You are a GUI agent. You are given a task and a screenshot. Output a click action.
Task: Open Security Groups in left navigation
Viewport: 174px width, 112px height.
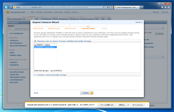17,72
